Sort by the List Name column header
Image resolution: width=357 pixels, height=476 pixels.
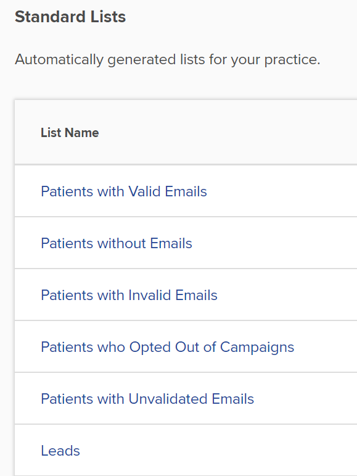[70, 133]
